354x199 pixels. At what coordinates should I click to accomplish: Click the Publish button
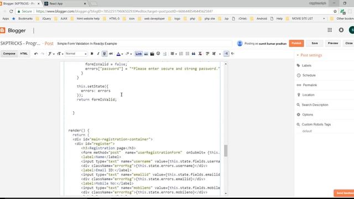(x=296, y=43)
